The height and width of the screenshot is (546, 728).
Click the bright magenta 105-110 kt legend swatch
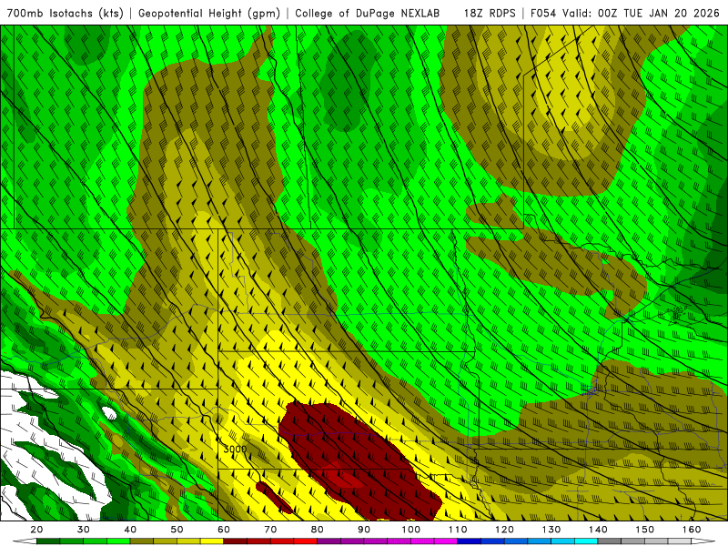(446, 541)
